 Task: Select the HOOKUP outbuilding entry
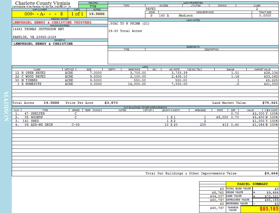(x=37, y=117)
